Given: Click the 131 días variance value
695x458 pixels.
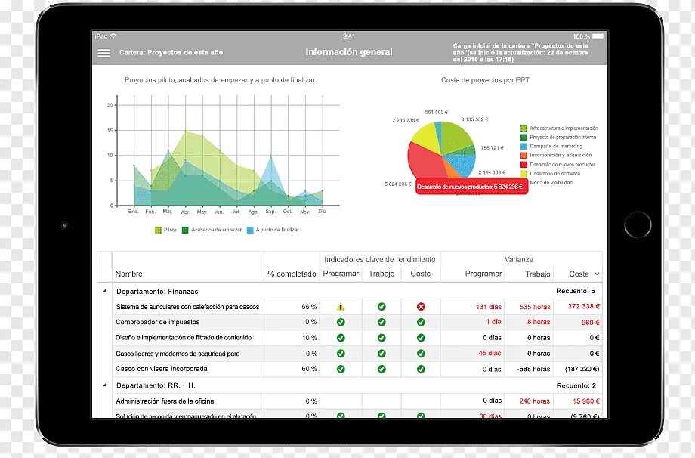Looking at the screenshot, I should tap(489, 307).
